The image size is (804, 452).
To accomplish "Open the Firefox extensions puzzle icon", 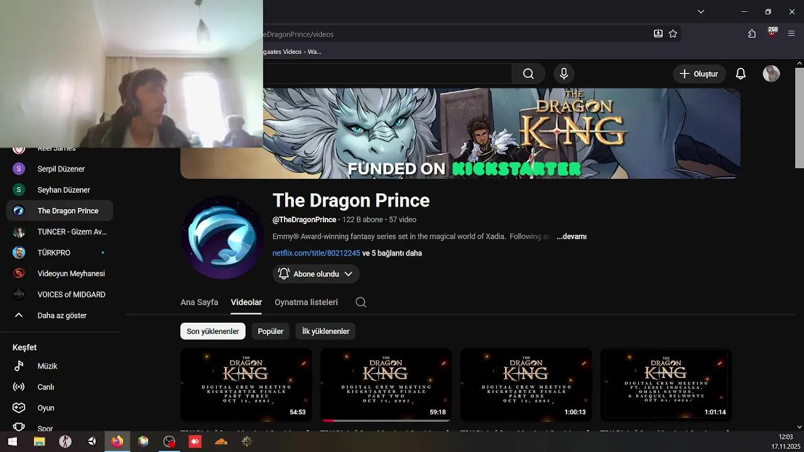I will 752,34.
